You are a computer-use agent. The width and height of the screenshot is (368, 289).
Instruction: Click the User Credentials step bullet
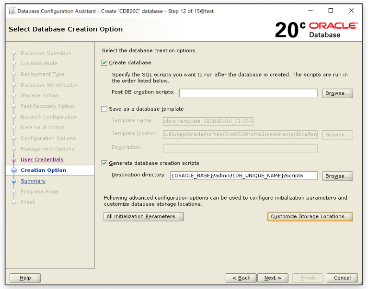click(14, 160)
